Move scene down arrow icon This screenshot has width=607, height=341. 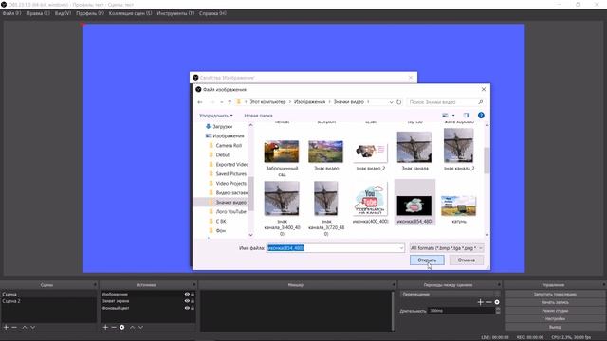tap(33, 327)
